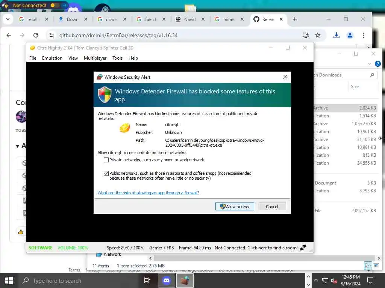
Task: Select the 2,097,152 KB File row
Action: [345, 211]
